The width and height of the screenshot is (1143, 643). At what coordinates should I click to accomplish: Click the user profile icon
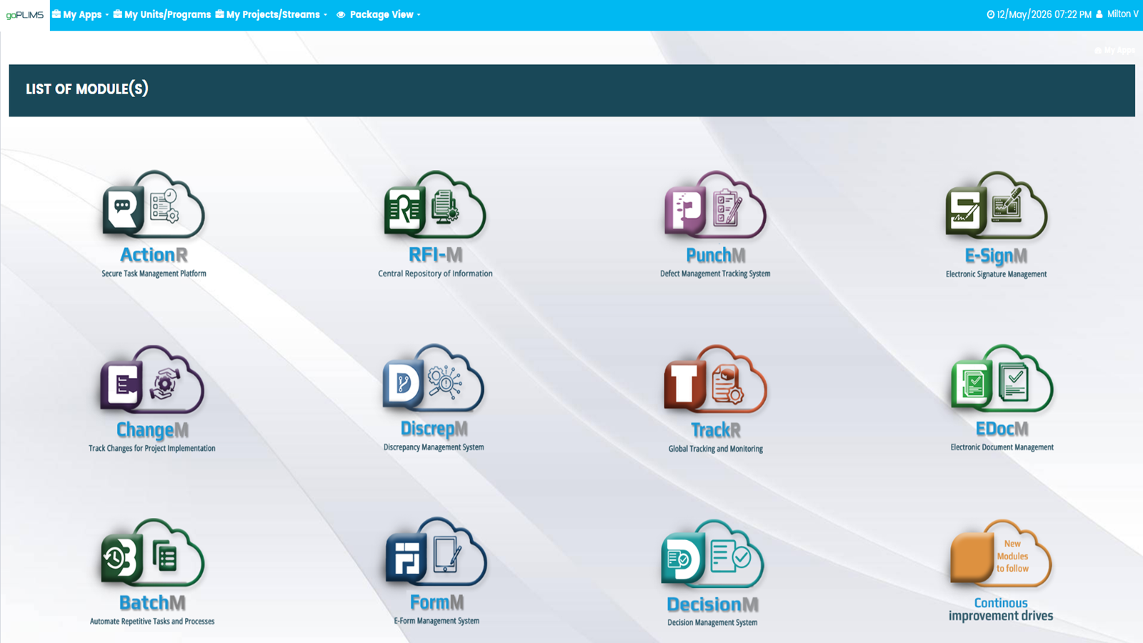coord(1099,14)
